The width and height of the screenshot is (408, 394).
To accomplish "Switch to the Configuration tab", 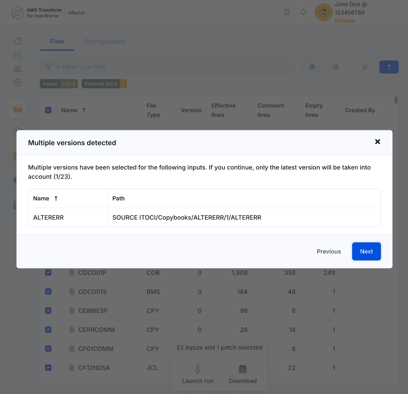I will click(105, 41).
